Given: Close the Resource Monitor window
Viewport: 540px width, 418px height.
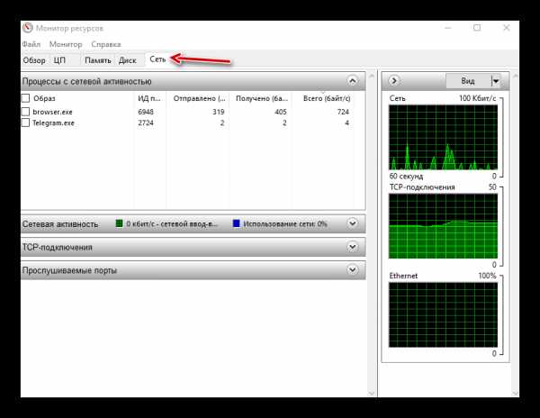Looking at the screenshot, I should pyautogui.click(x=507, y=28).
